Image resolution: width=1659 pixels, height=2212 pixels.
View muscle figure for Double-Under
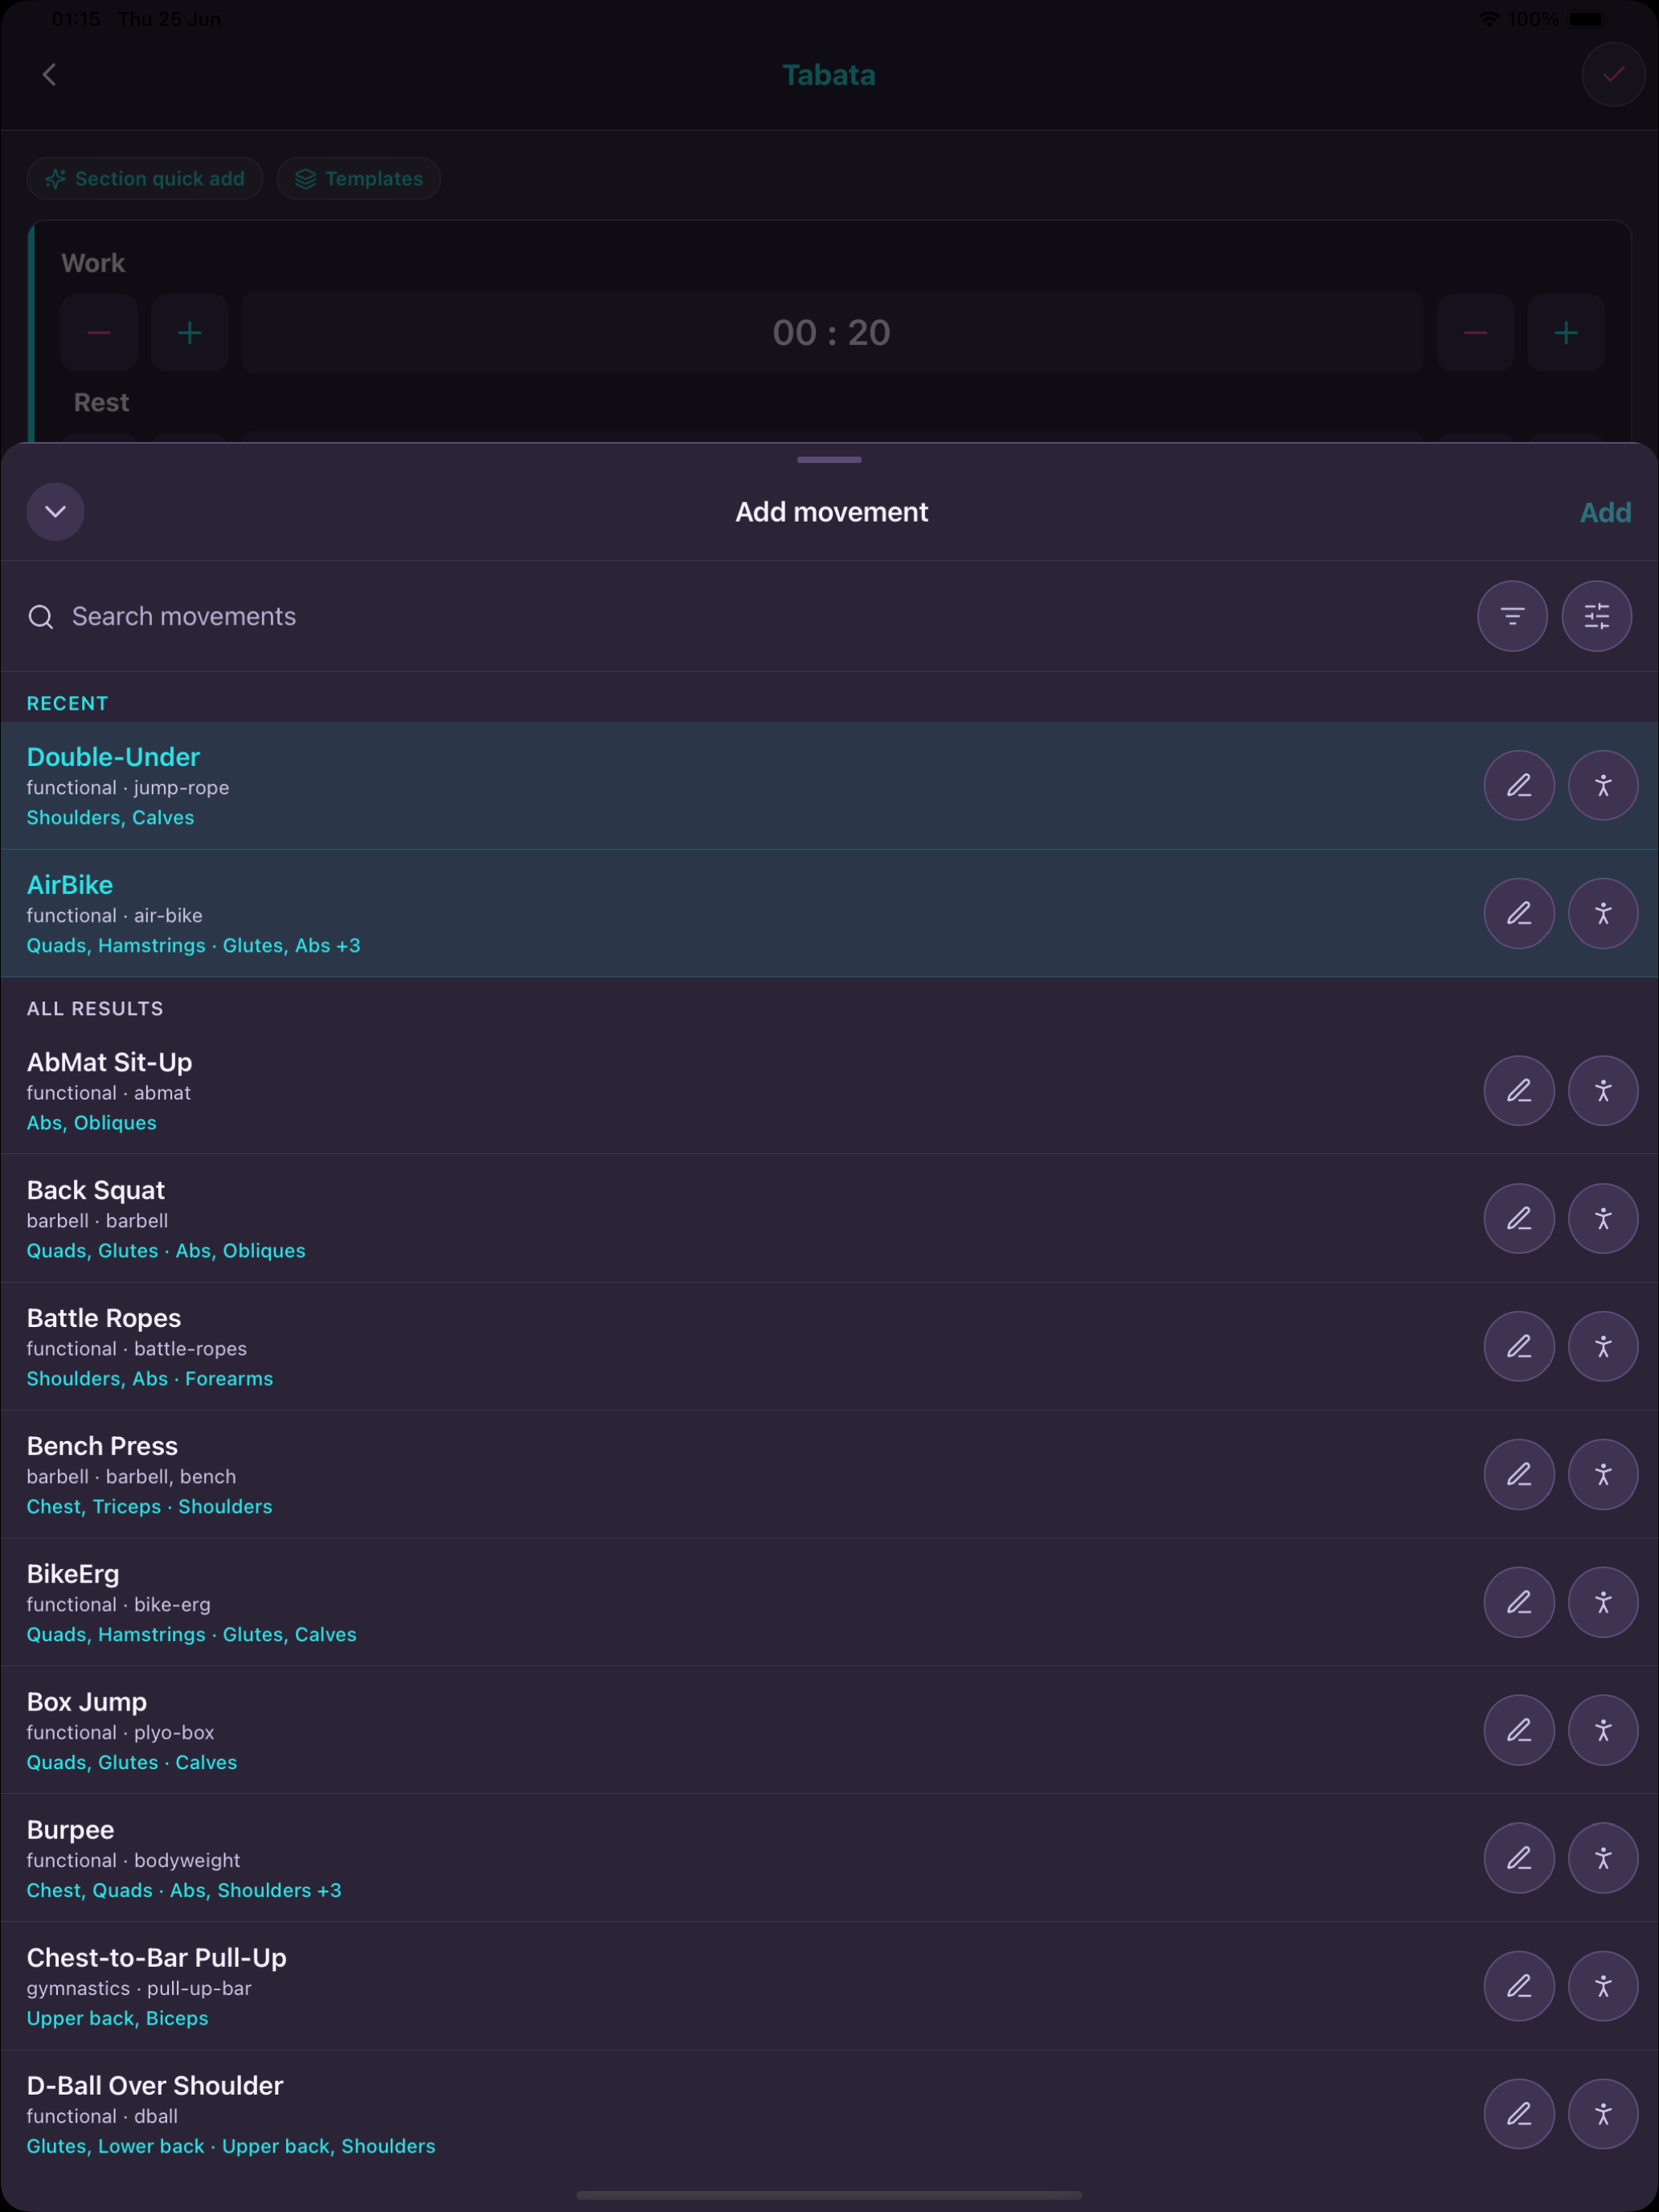pyautogui.click(x=1603, y=785)
